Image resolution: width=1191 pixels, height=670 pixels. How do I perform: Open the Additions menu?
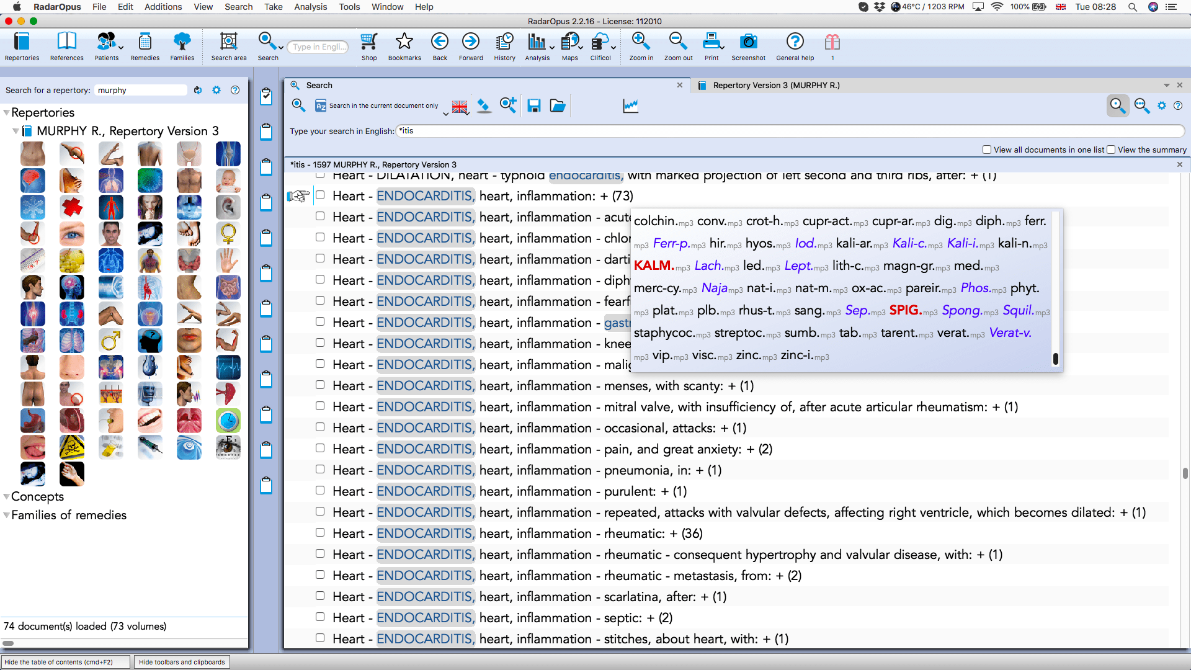163,7
